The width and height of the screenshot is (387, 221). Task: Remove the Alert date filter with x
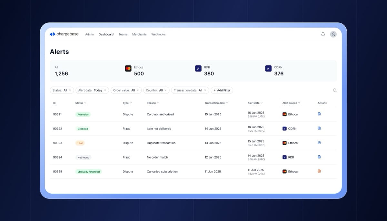click(105, 91)
